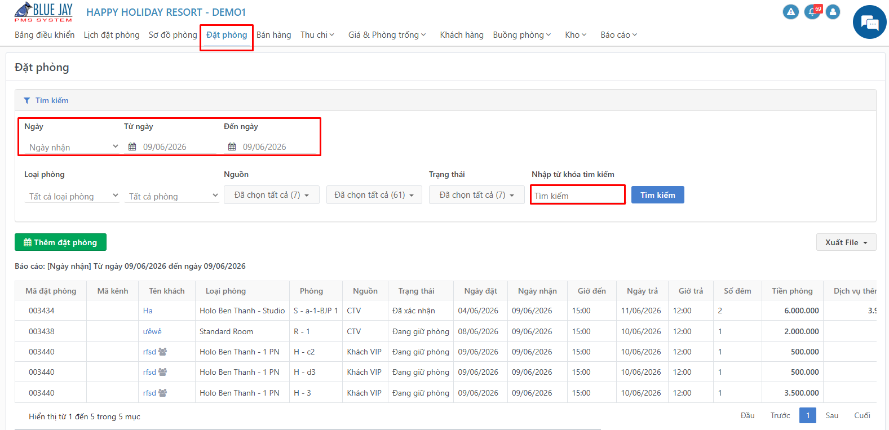The image size is (889, 430).
Task: Click the calendar icon in Từ ngày field
Action: click(x=132, y=147)
